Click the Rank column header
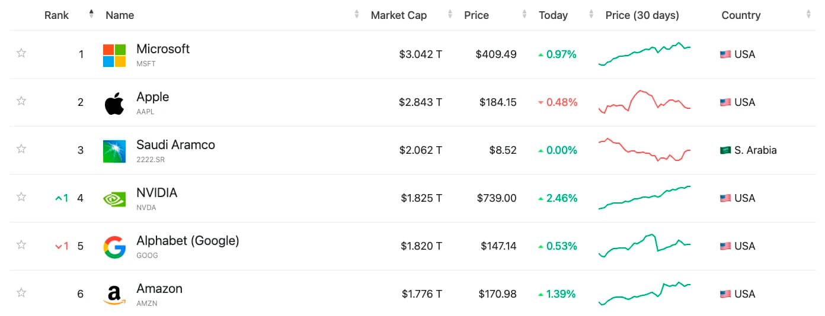 [57, 15]
